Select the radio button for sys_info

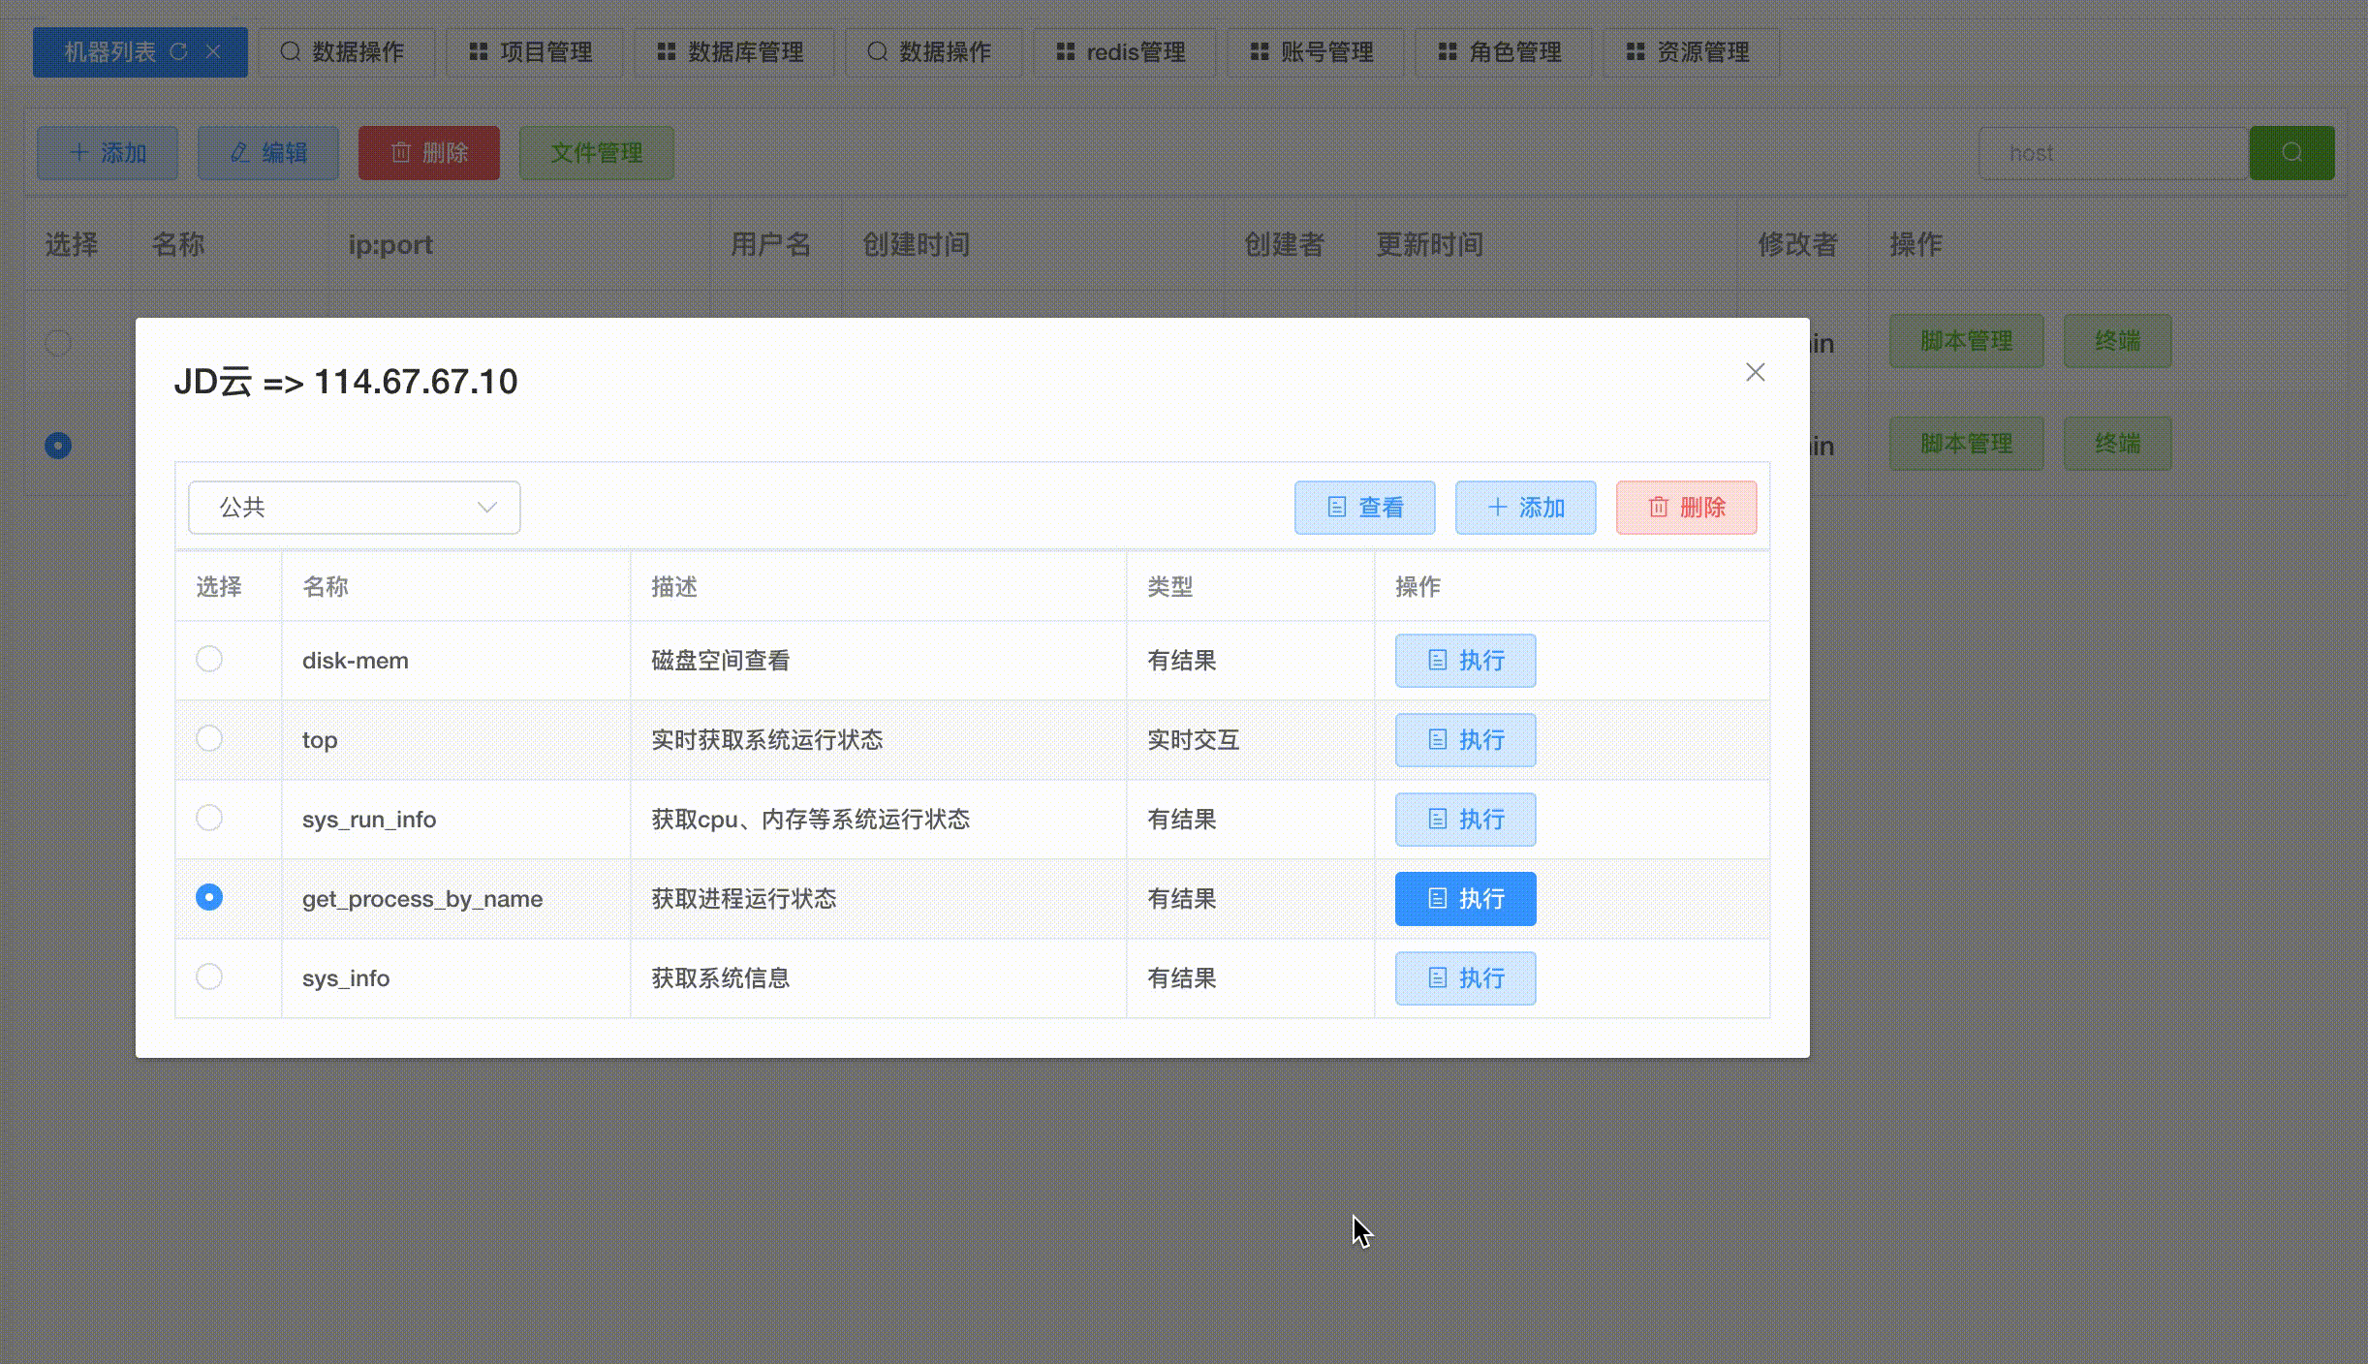coord(208,976)
